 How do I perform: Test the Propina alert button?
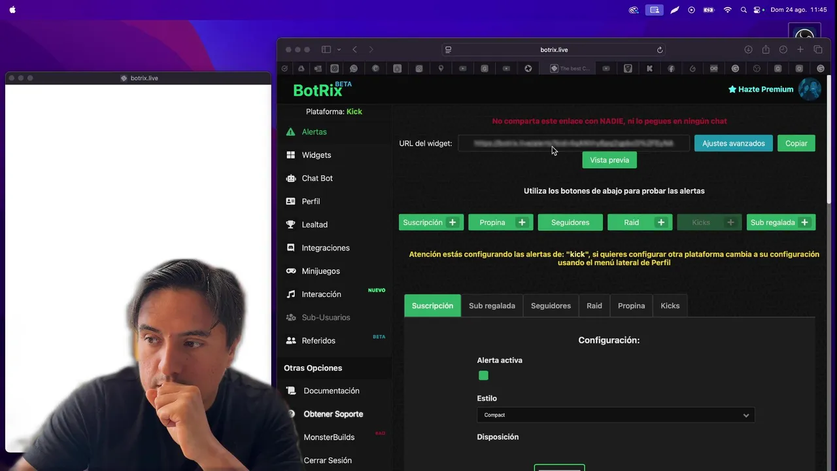[x=501, y=222]
